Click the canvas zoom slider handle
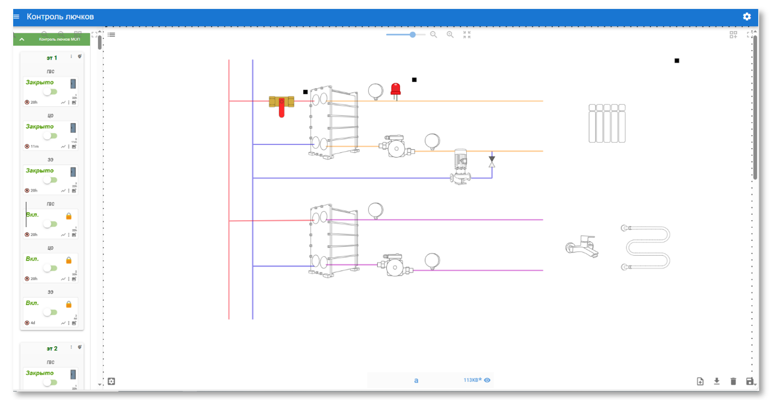Image resolution: width=776 pixels, height=400 pixels. 413,34
